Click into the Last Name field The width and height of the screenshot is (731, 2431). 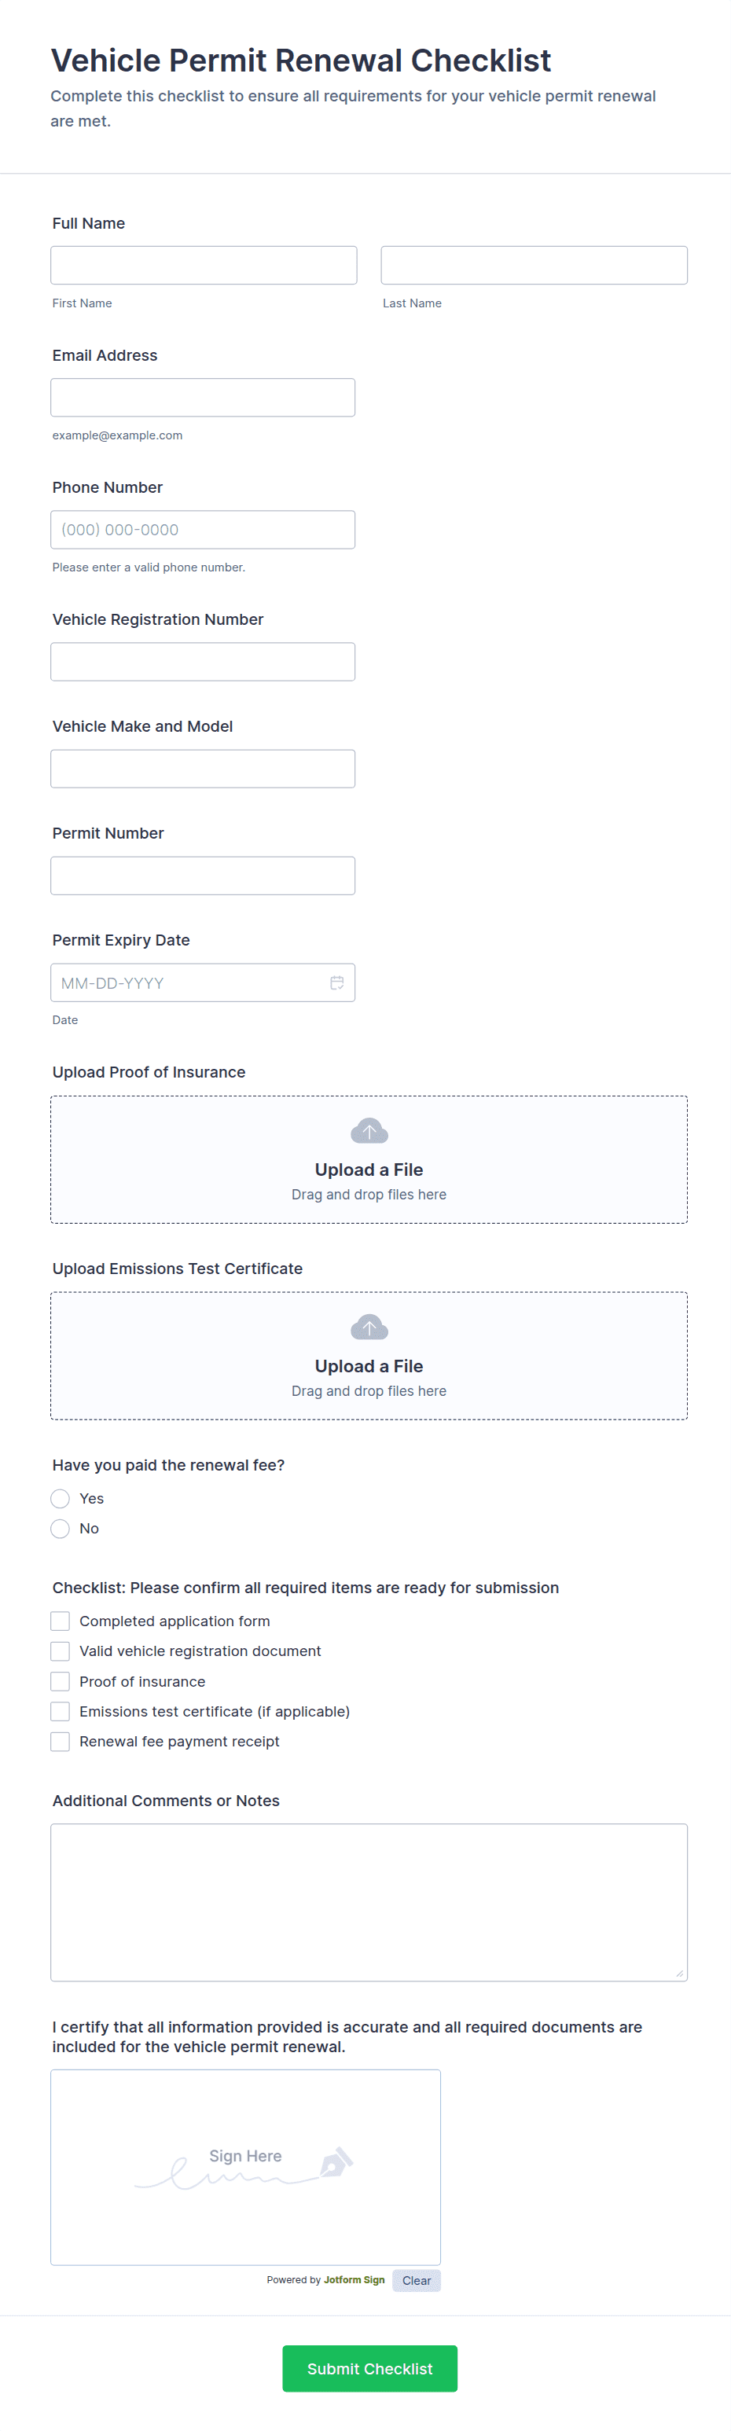pyautogui.click(x=534, y=265)
